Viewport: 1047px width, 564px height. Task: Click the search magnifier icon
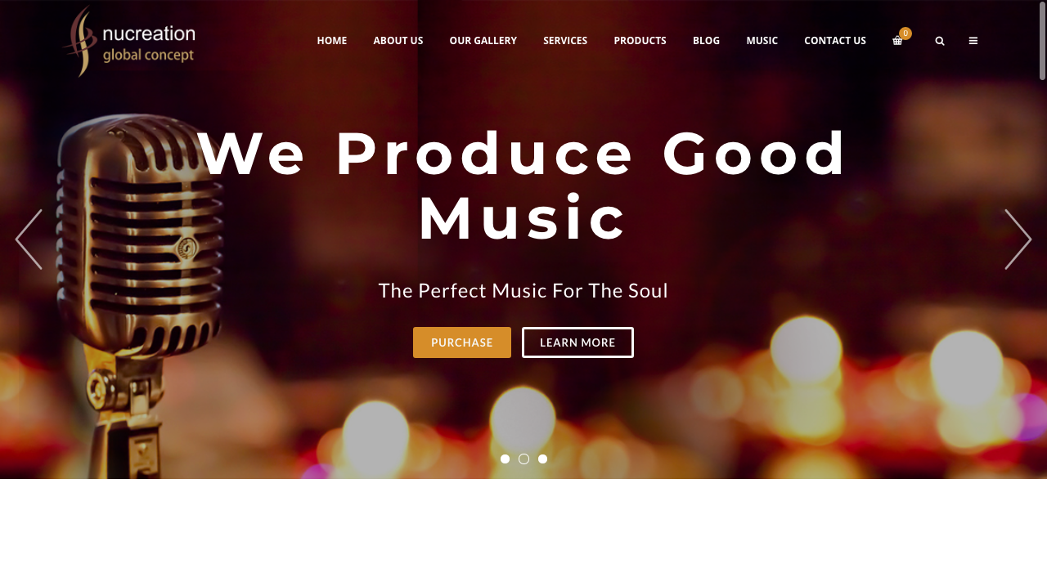(x=940, y=41)
